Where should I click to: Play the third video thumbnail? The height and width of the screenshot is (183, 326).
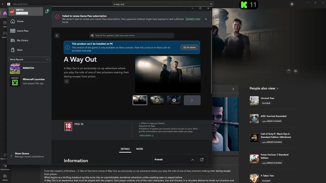click(x=174, y=100)
